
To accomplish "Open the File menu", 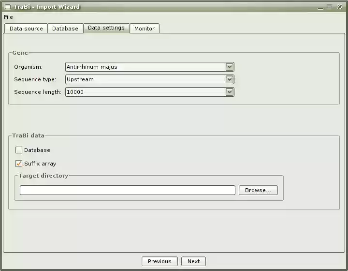I will pyautogui.click(x=8, y=17).
